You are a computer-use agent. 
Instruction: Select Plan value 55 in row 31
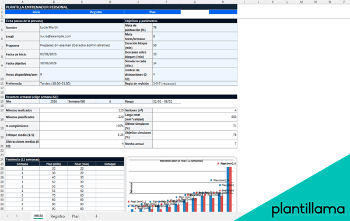(x=54, y=191)
